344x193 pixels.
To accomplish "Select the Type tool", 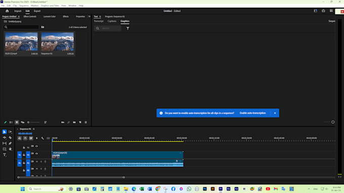I will click(5, 155).
